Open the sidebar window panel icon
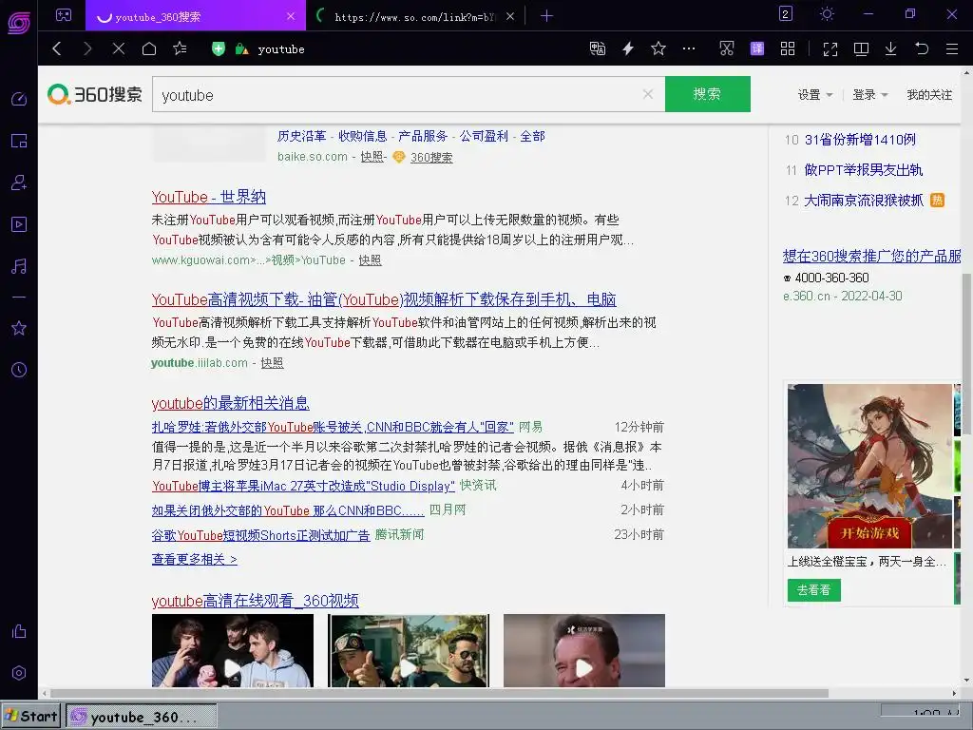The image size is (973, 730). 19,141
